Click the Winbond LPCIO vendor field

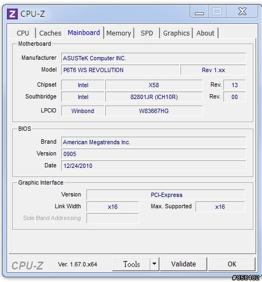click(x=83, y=111)
